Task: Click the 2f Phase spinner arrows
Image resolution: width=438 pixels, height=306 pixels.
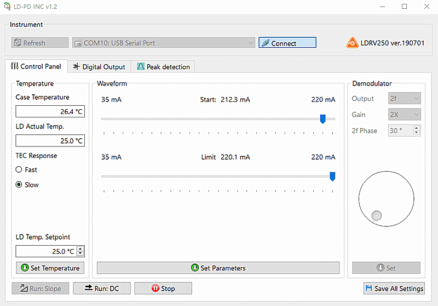Action: [x=417, y=131]
